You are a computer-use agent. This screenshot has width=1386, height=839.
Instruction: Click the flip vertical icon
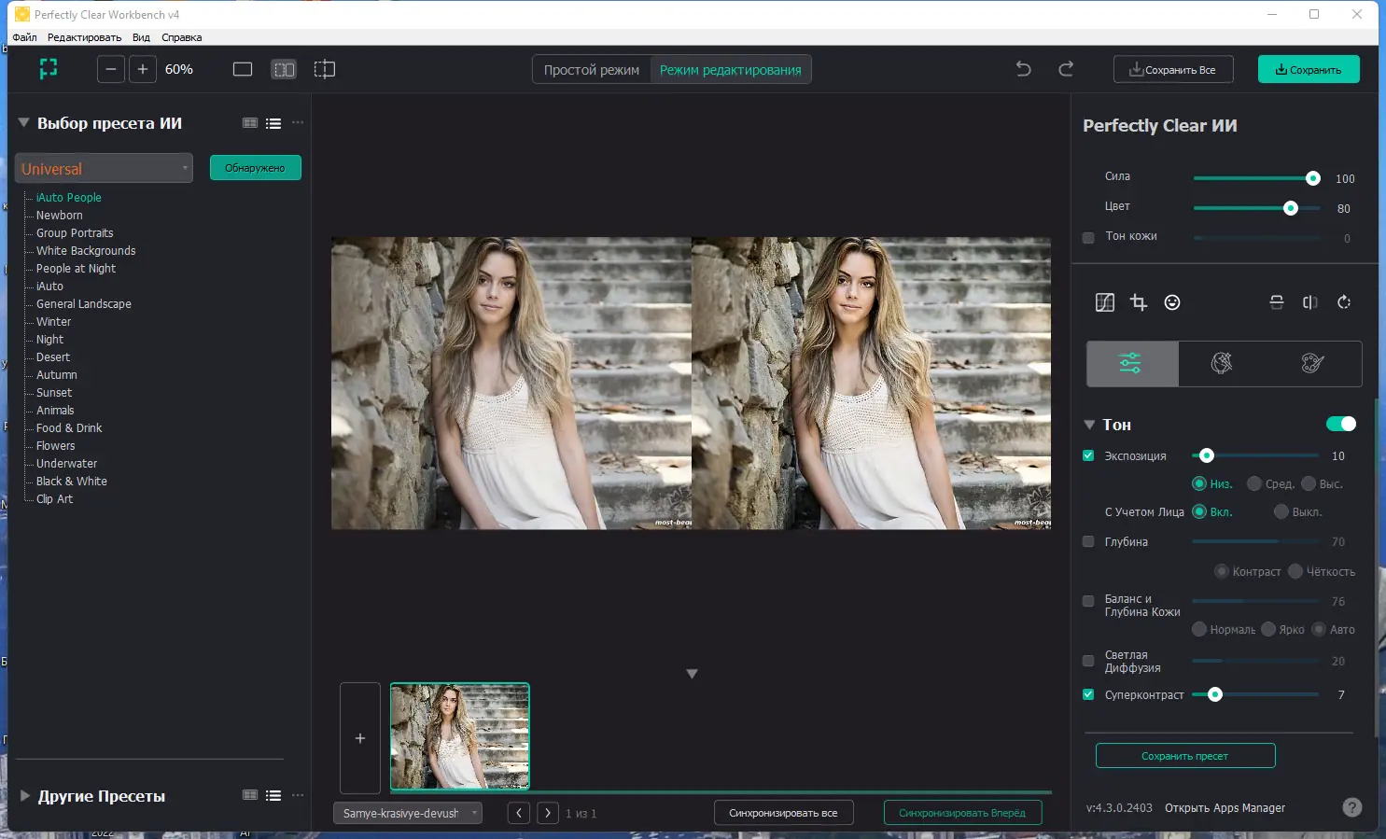point(1277,302)
